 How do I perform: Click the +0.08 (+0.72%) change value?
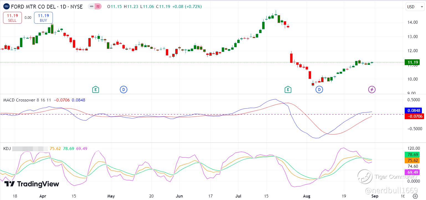pos(187,6)
